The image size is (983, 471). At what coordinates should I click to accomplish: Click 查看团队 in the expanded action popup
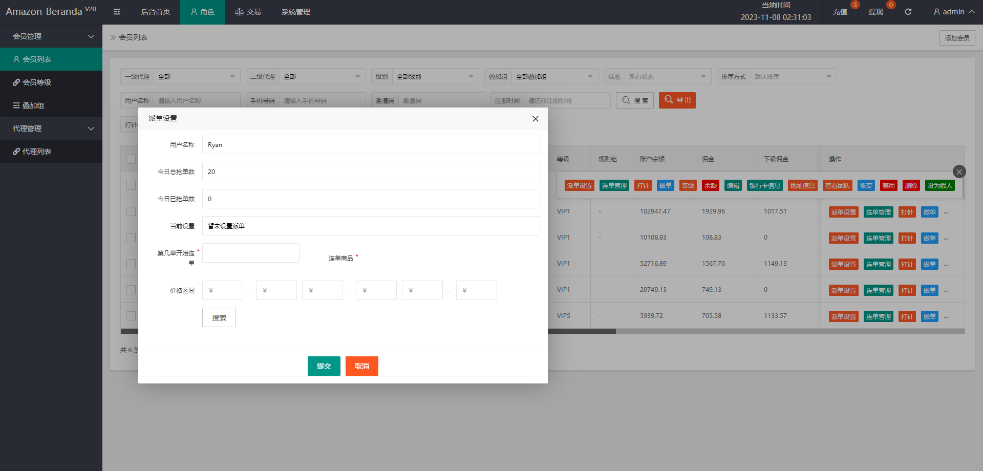pos(838,185)
